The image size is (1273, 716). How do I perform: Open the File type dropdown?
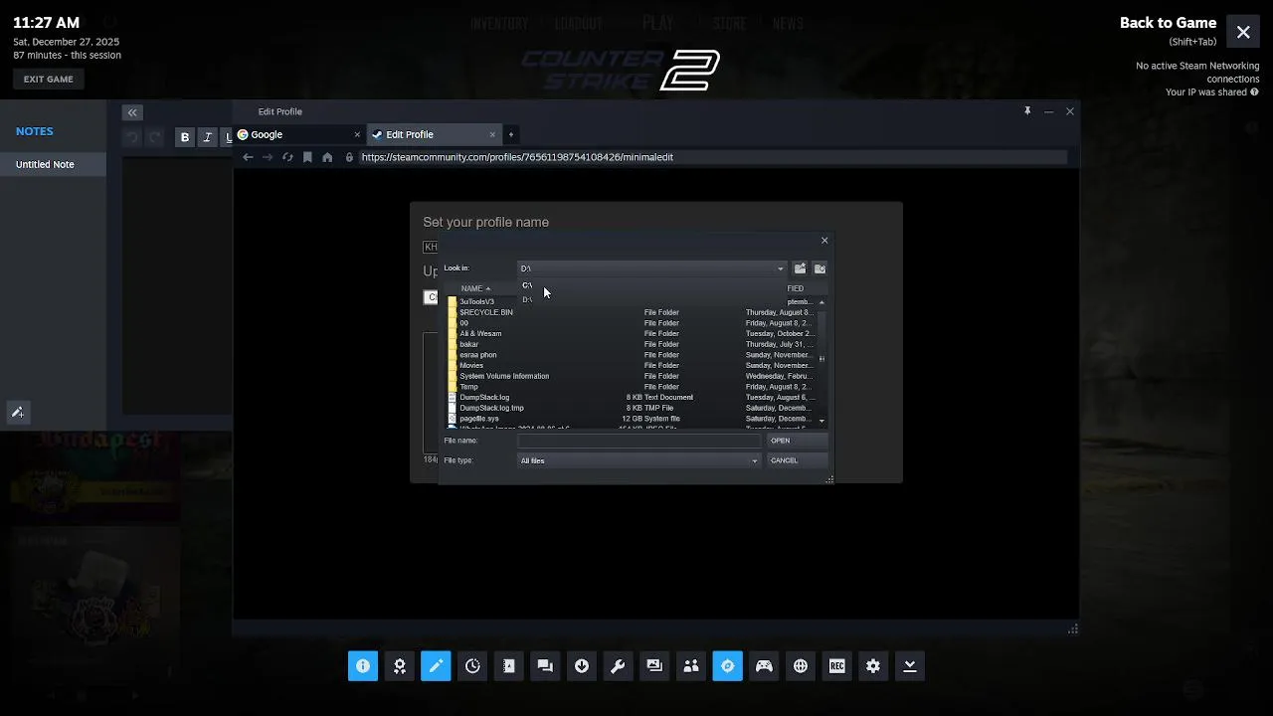click(x=639, y=460)
